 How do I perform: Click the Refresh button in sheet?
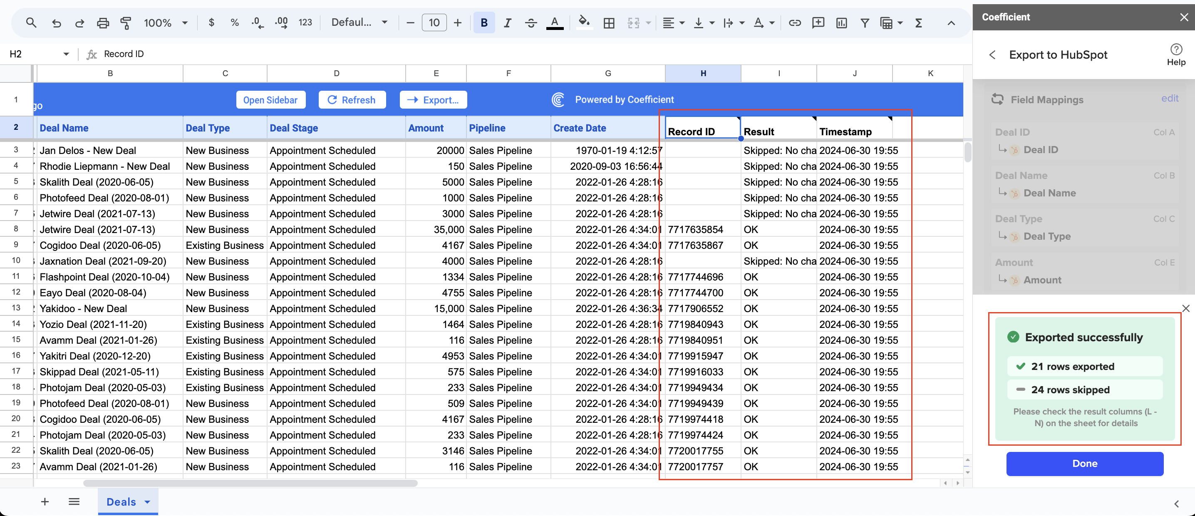(352, 100)
